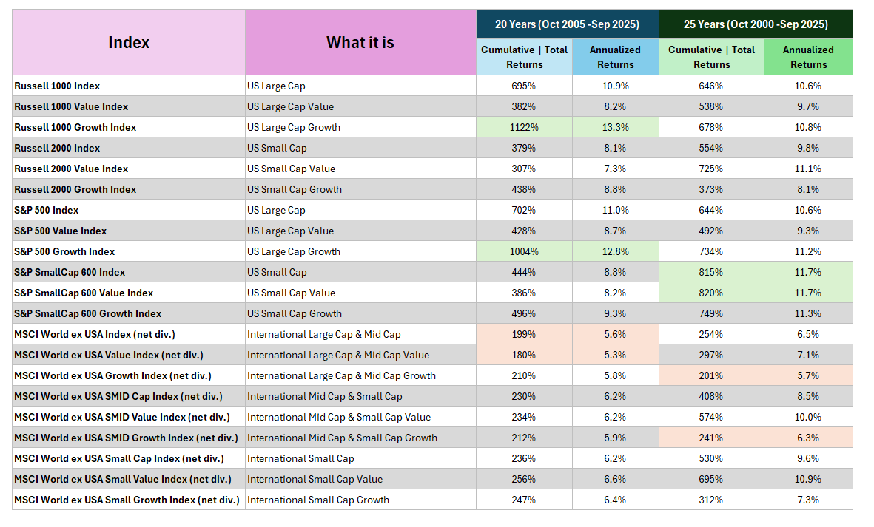Screen dimensions: 874x527
Task: Click the 695% cell in the Russell 1000 Index row
Action: (524, 86)
